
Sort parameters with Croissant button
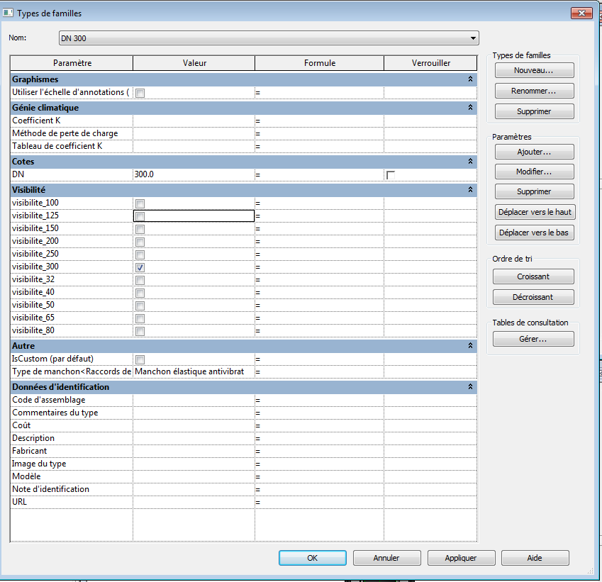click(534, 276)
